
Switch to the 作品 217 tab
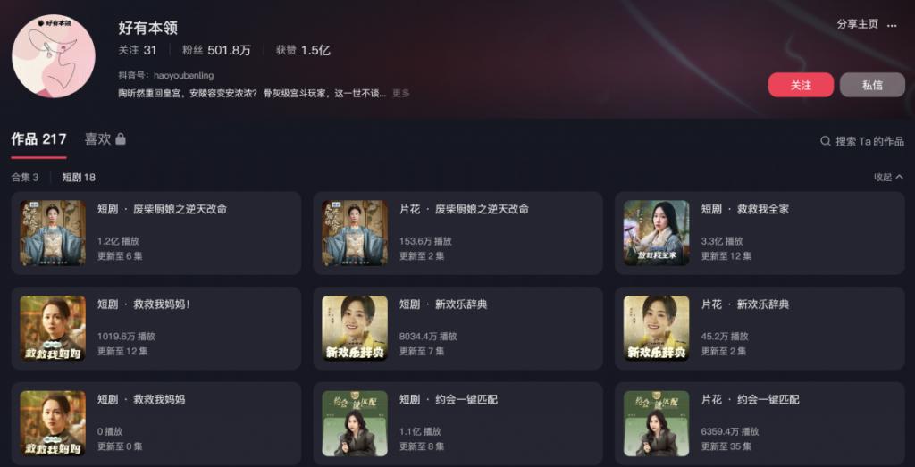click(38, 138)
